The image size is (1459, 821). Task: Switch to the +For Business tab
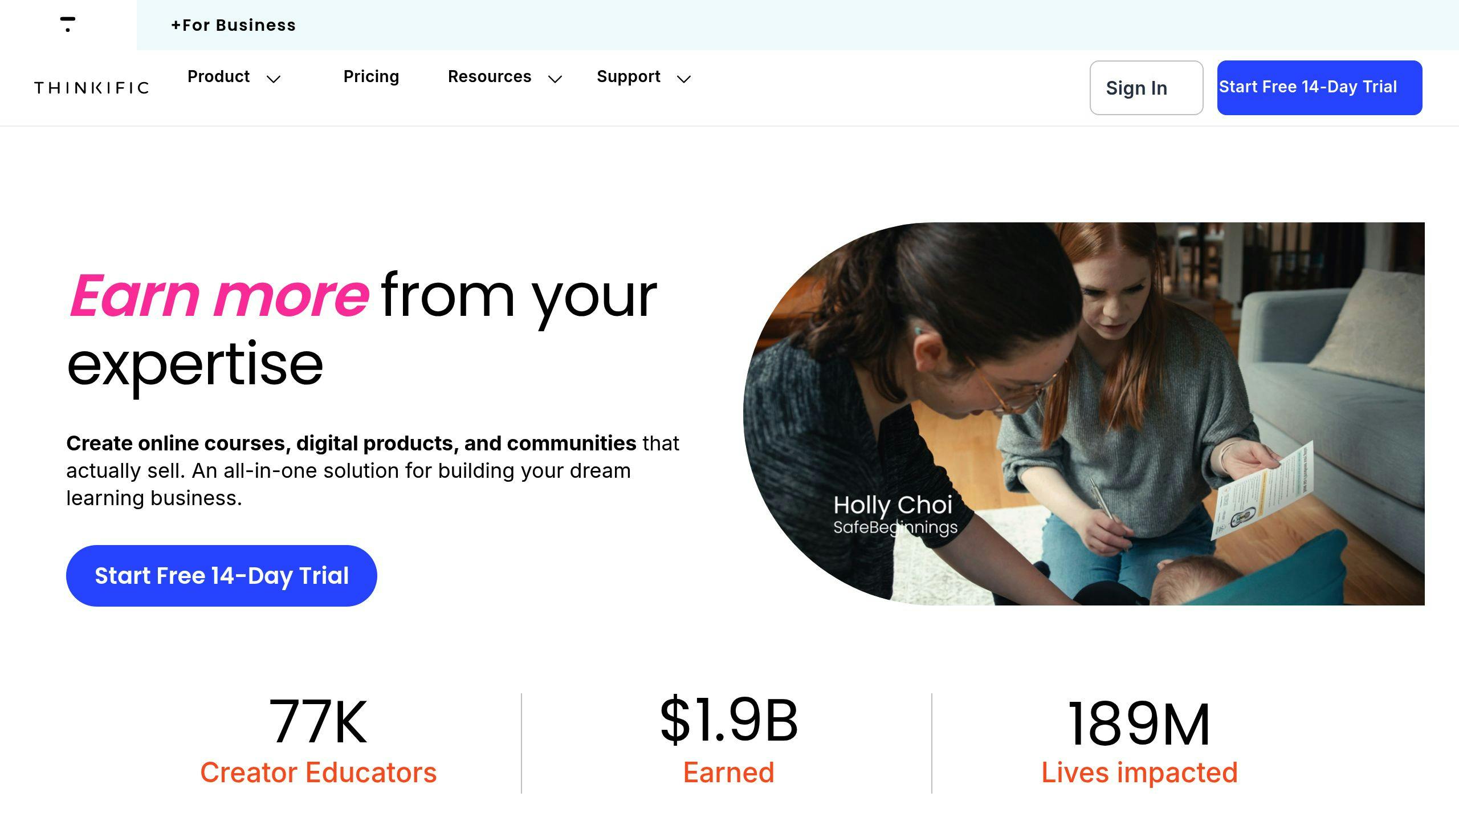(234, 25)
